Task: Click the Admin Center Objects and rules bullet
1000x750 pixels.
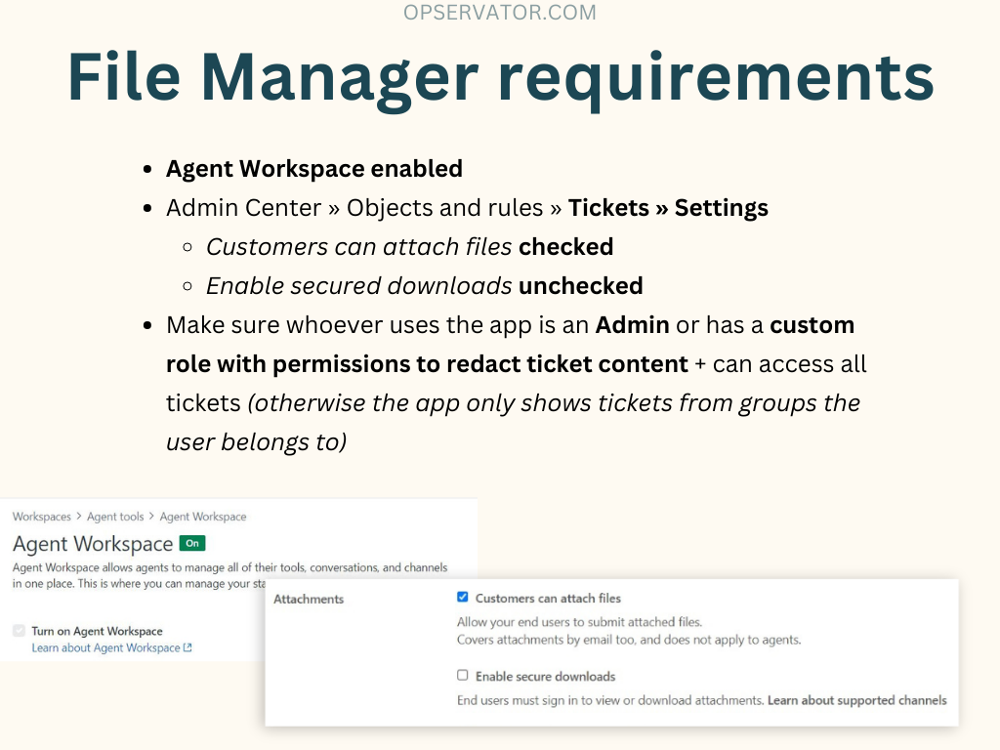Action: pos(467,208)
